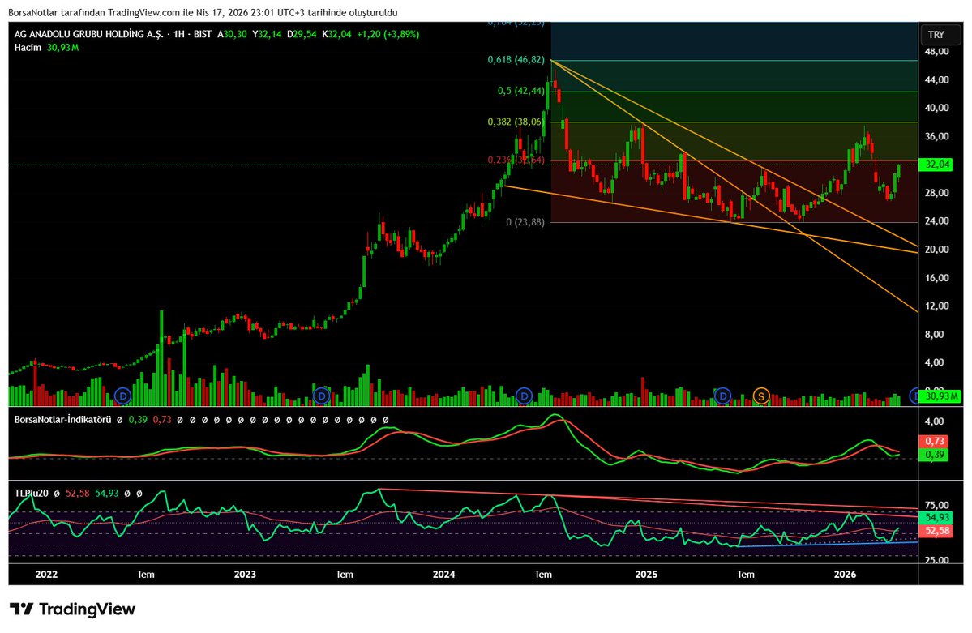972x633 pixels.
Task: Click the 24,00 price axis label
Action: [x=936, y=221]
